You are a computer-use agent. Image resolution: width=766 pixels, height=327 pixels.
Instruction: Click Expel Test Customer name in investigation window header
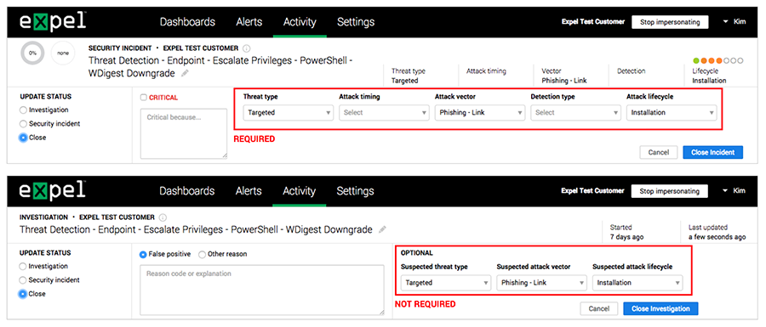592,190
